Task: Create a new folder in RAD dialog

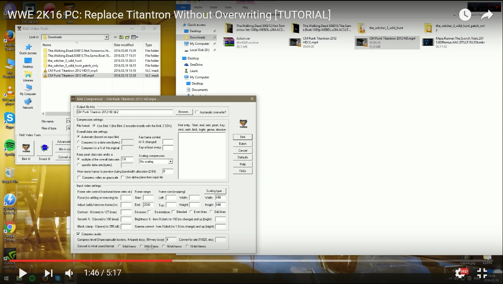Action: [x=127, y=37]
